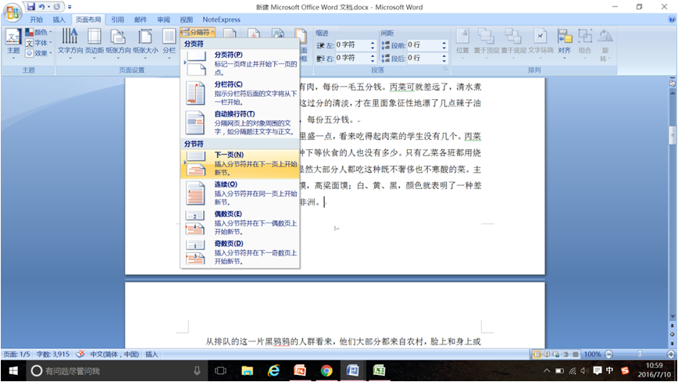Open the NoteExpress tab
Viewport: 678px width, 382px height.
click(x=221, y=20)
